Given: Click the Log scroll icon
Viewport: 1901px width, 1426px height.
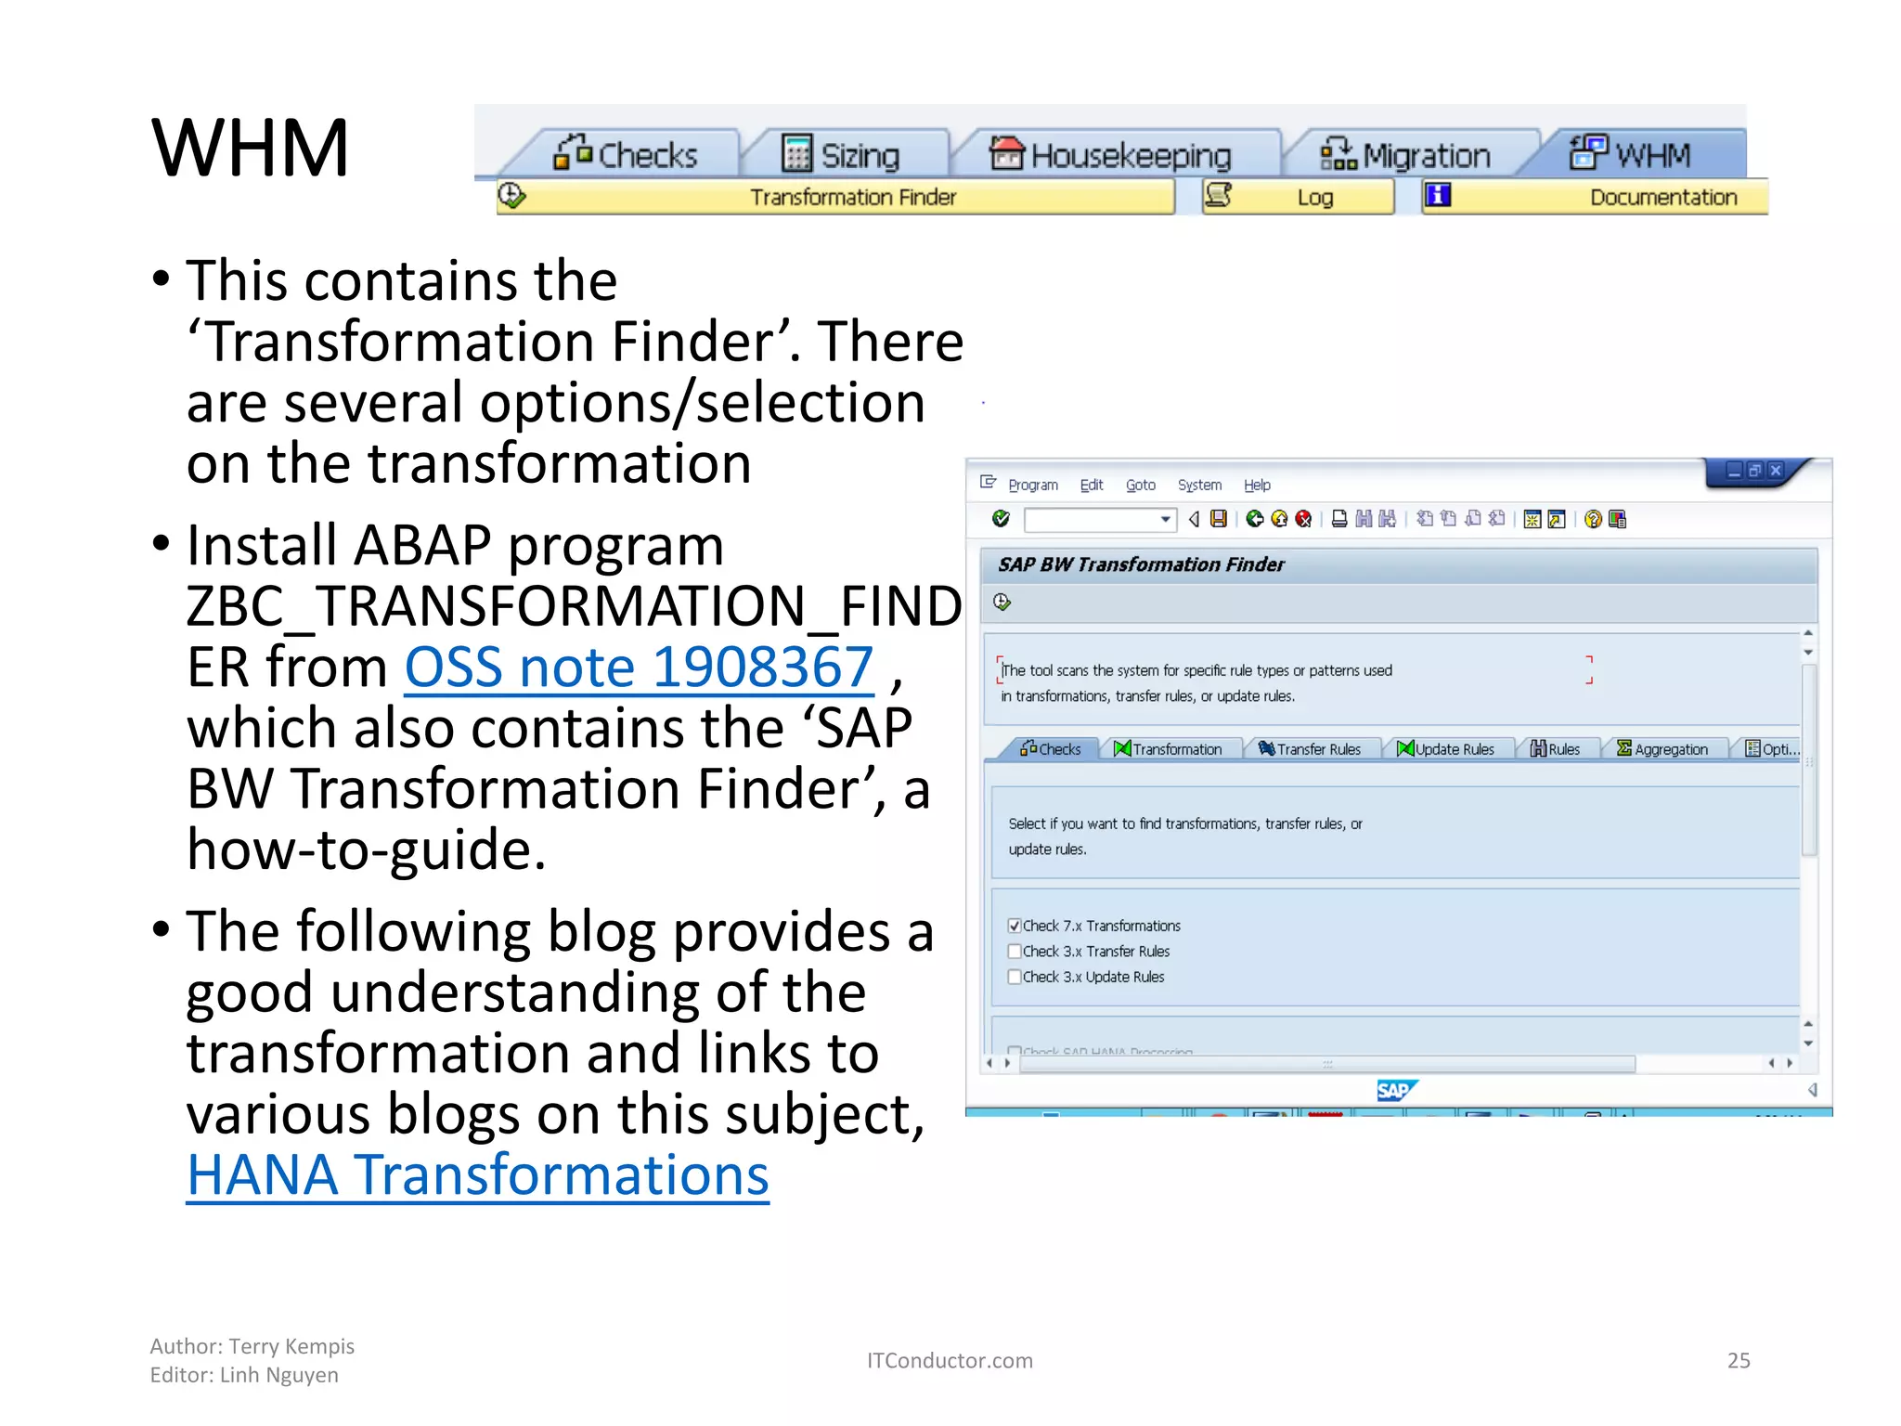Looking at the screenshot, I should (1218, 195).
